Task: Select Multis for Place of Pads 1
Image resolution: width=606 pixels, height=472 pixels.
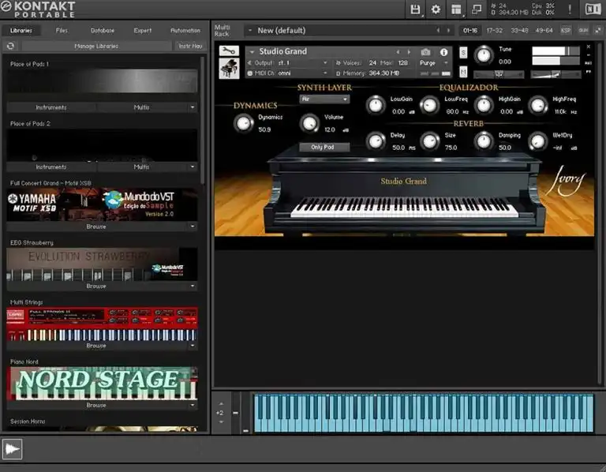Action: [x=141, y=107]
